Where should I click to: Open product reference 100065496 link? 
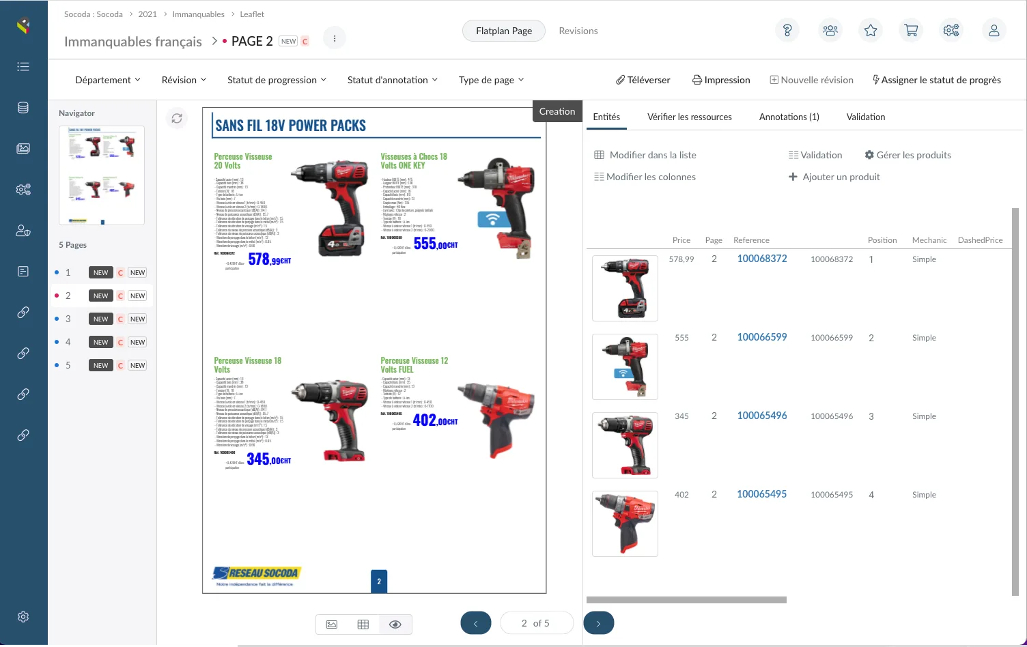[x=762, y=416]
